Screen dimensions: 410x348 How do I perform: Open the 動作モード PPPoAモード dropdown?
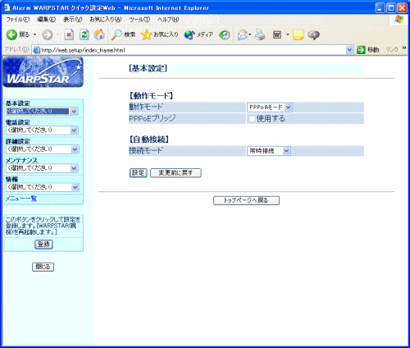pos(270,108)
